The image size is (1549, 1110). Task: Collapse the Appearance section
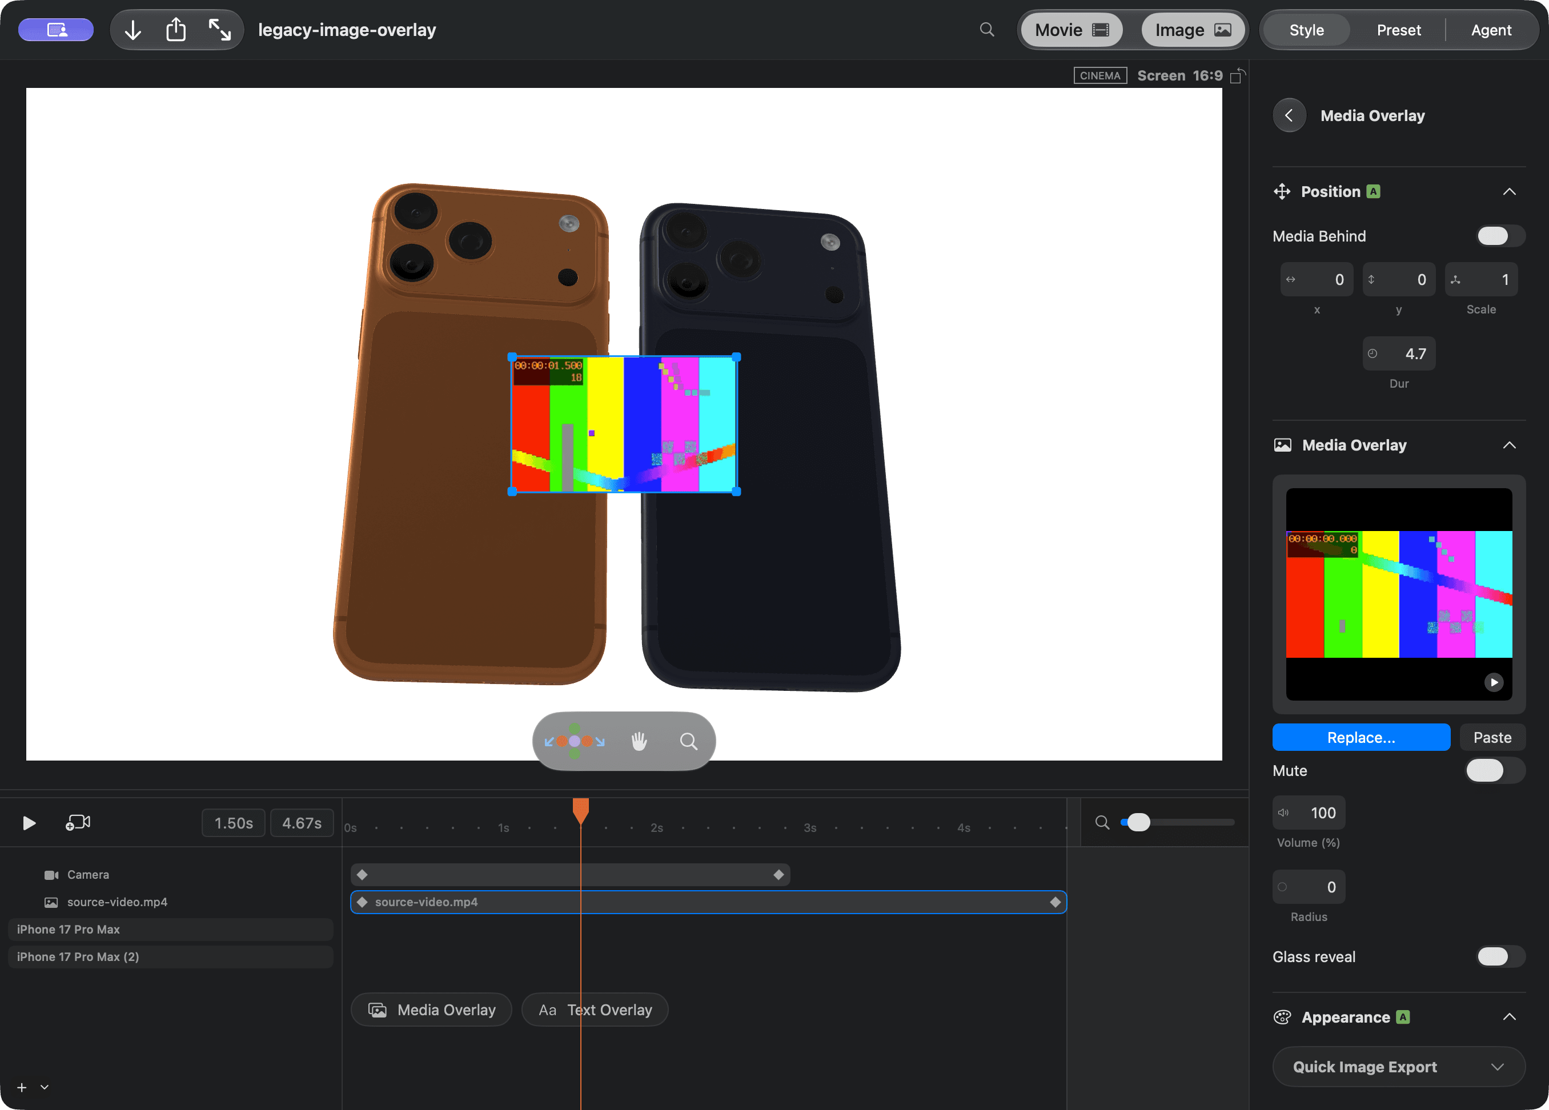(x=1510, y=1017)
